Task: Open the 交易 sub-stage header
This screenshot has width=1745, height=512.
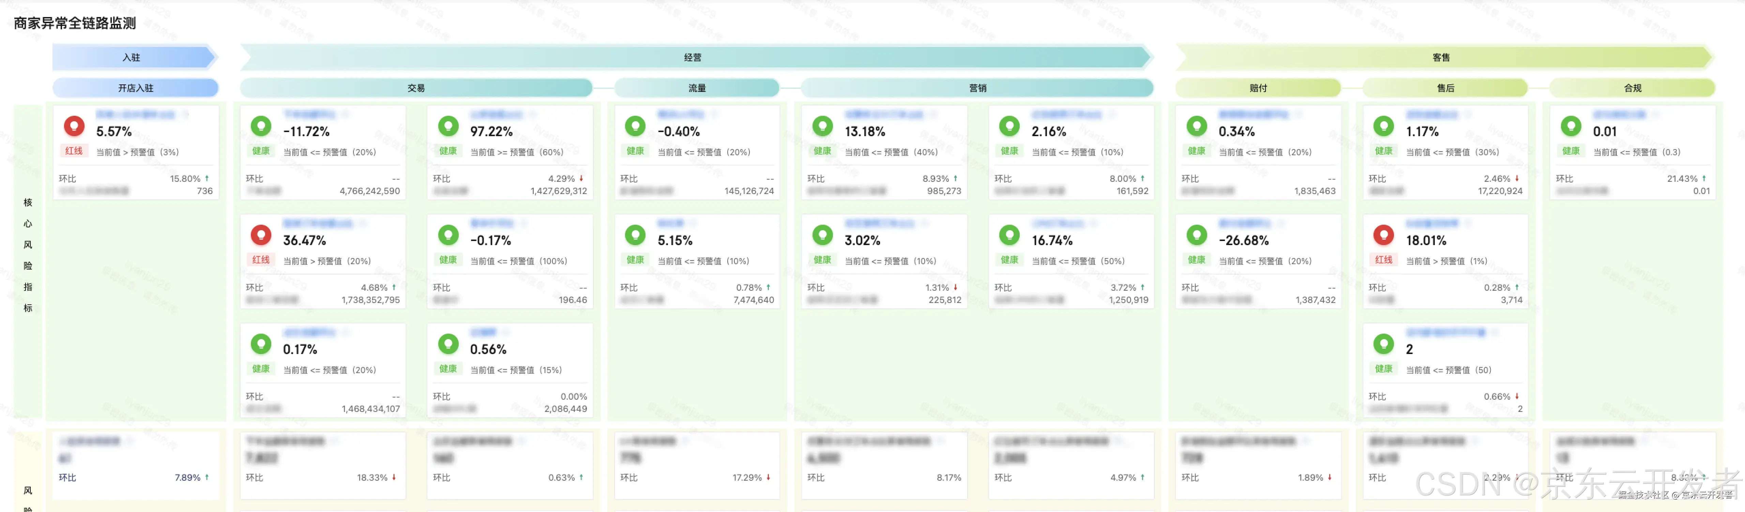Action: (x=416, y=88)
